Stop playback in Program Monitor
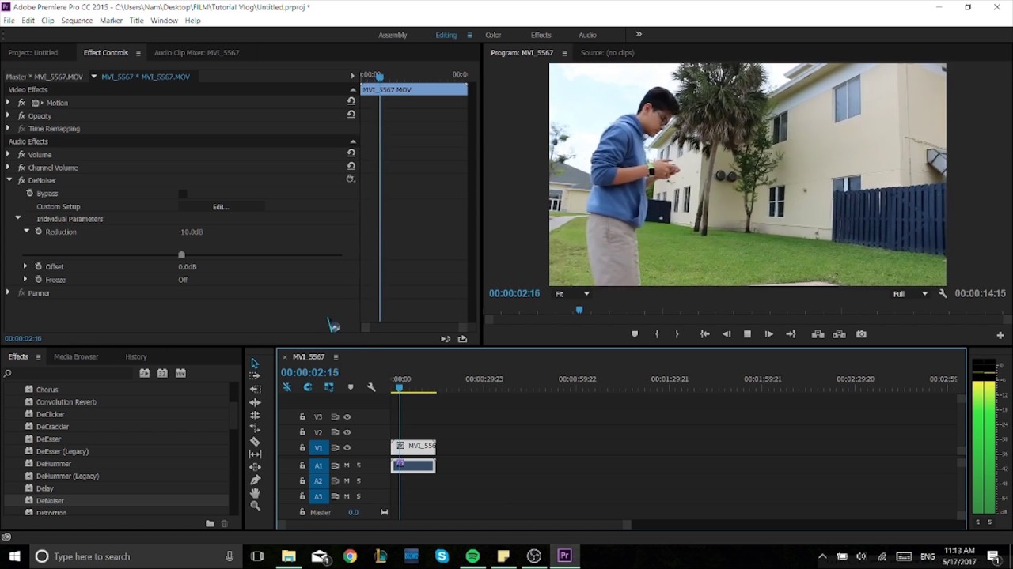Image resolution: width=1013 pixels, height=569 pixels. 747,334
